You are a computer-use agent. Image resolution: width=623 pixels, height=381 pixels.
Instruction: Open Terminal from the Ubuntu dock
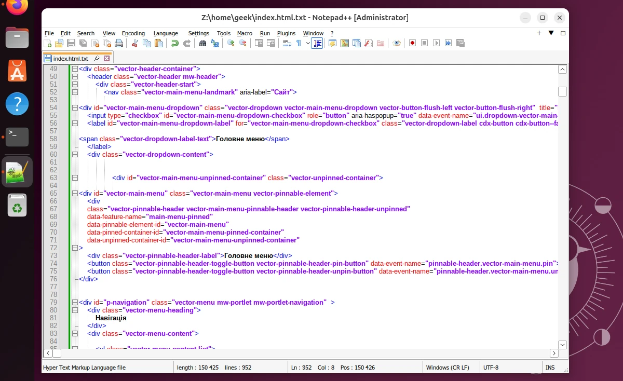click(x=17, y=137)
